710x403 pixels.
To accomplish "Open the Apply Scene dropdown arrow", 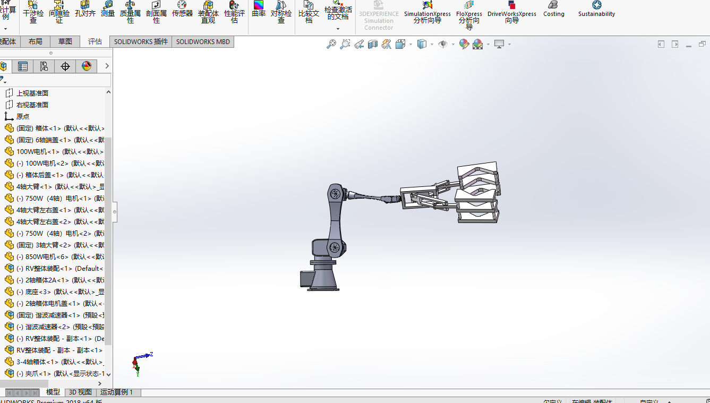I will [x=487, y=45].
